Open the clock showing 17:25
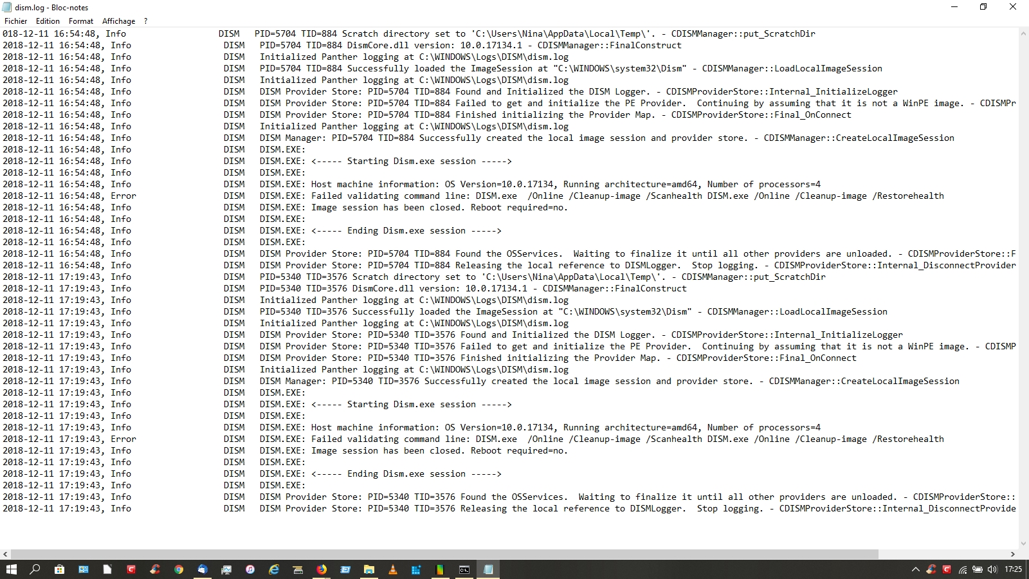 pos(1013,569)
